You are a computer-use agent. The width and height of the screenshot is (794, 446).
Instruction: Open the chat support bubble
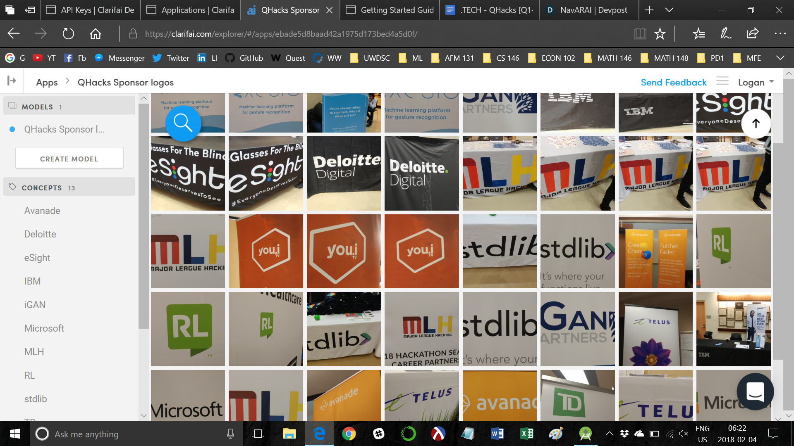755,391
